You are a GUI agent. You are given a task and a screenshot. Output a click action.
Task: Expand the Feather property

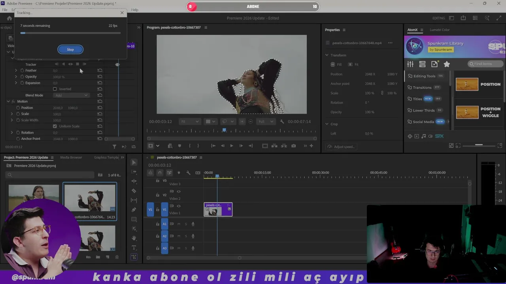[16, 71]
